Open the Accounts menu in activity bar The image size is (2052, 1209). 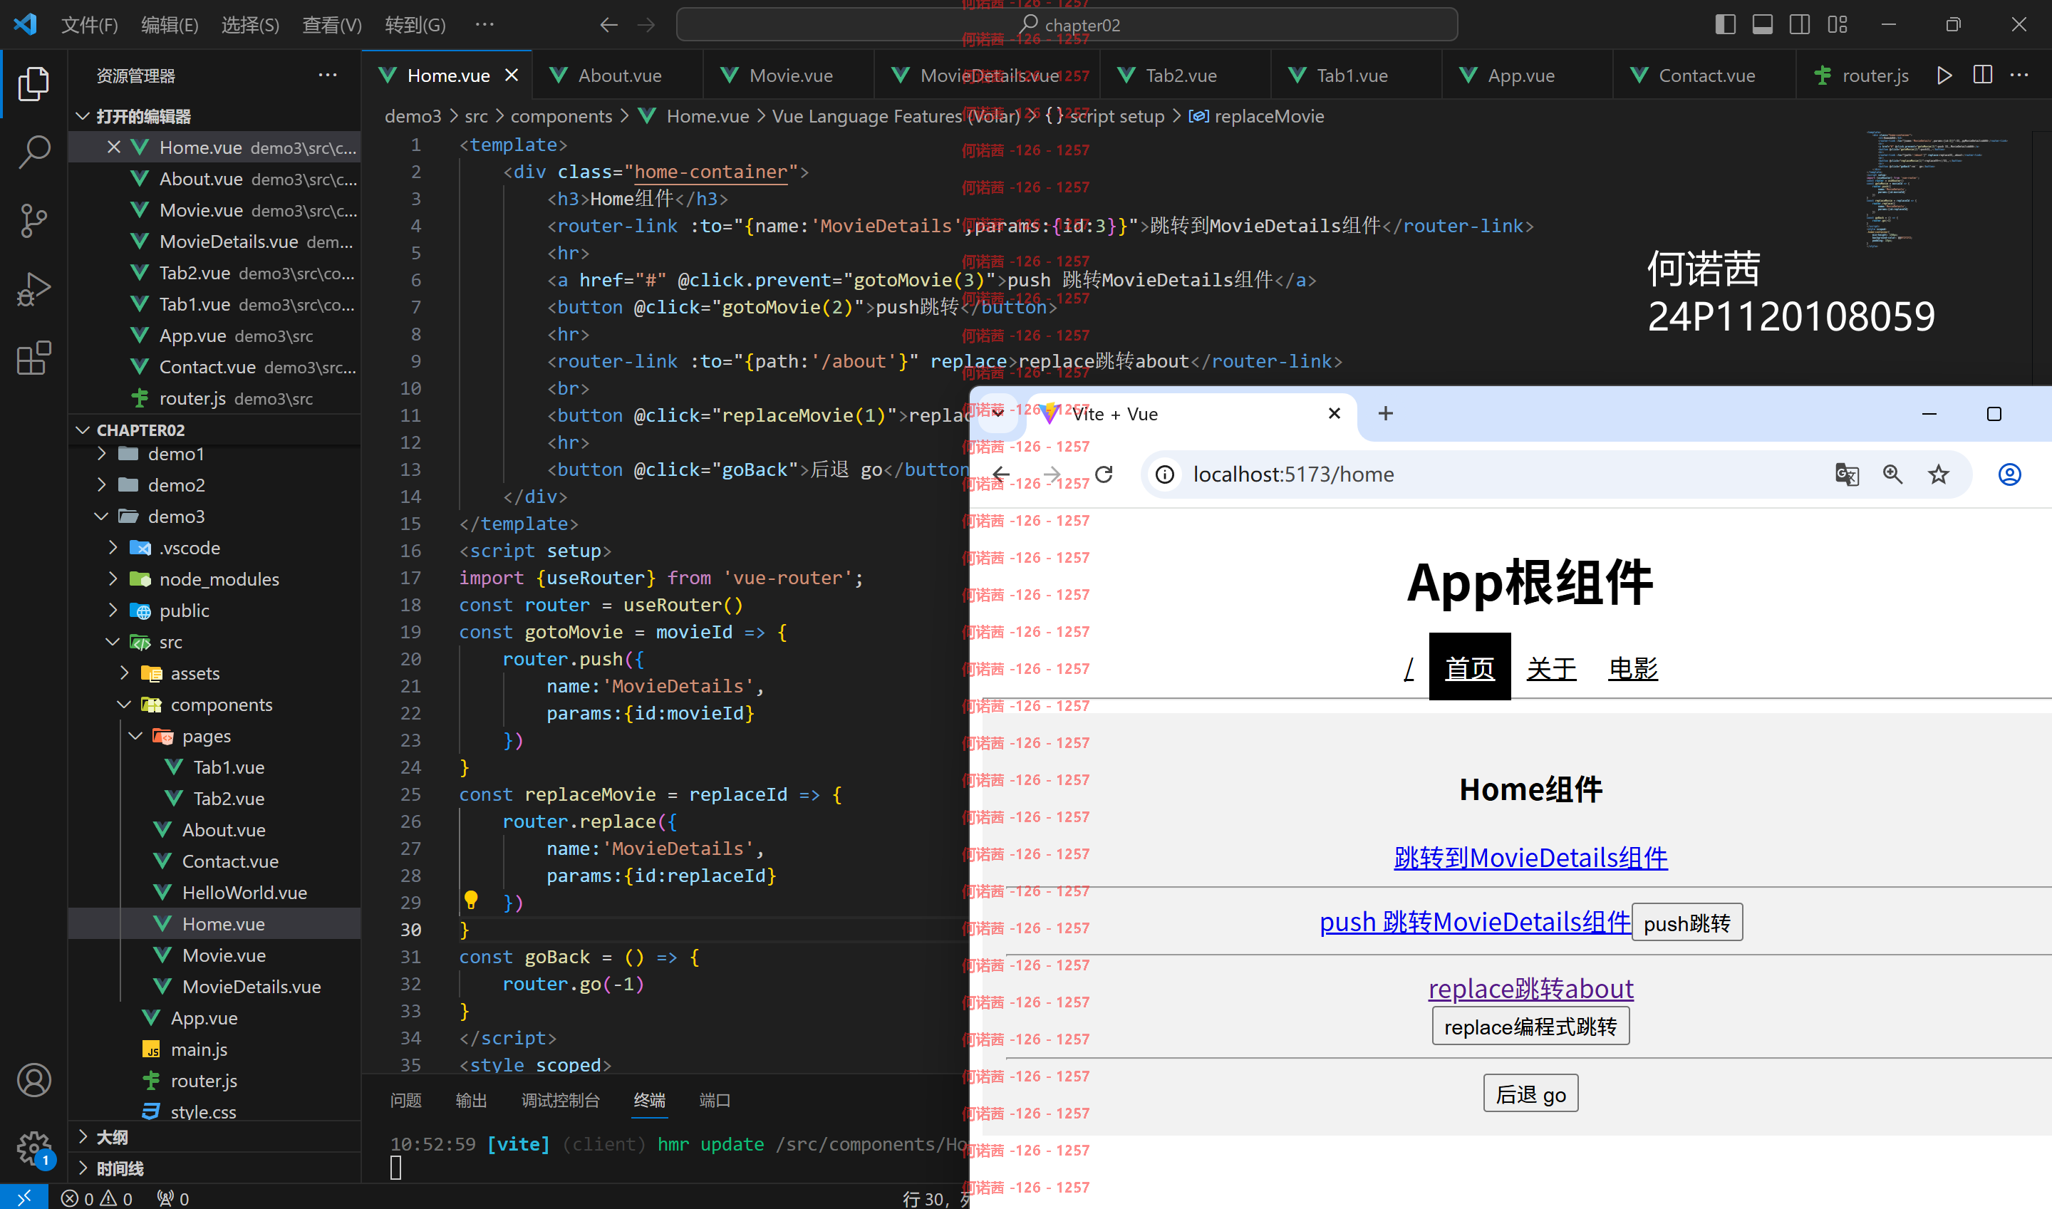pyautogui.click(x=33, y=1080)
